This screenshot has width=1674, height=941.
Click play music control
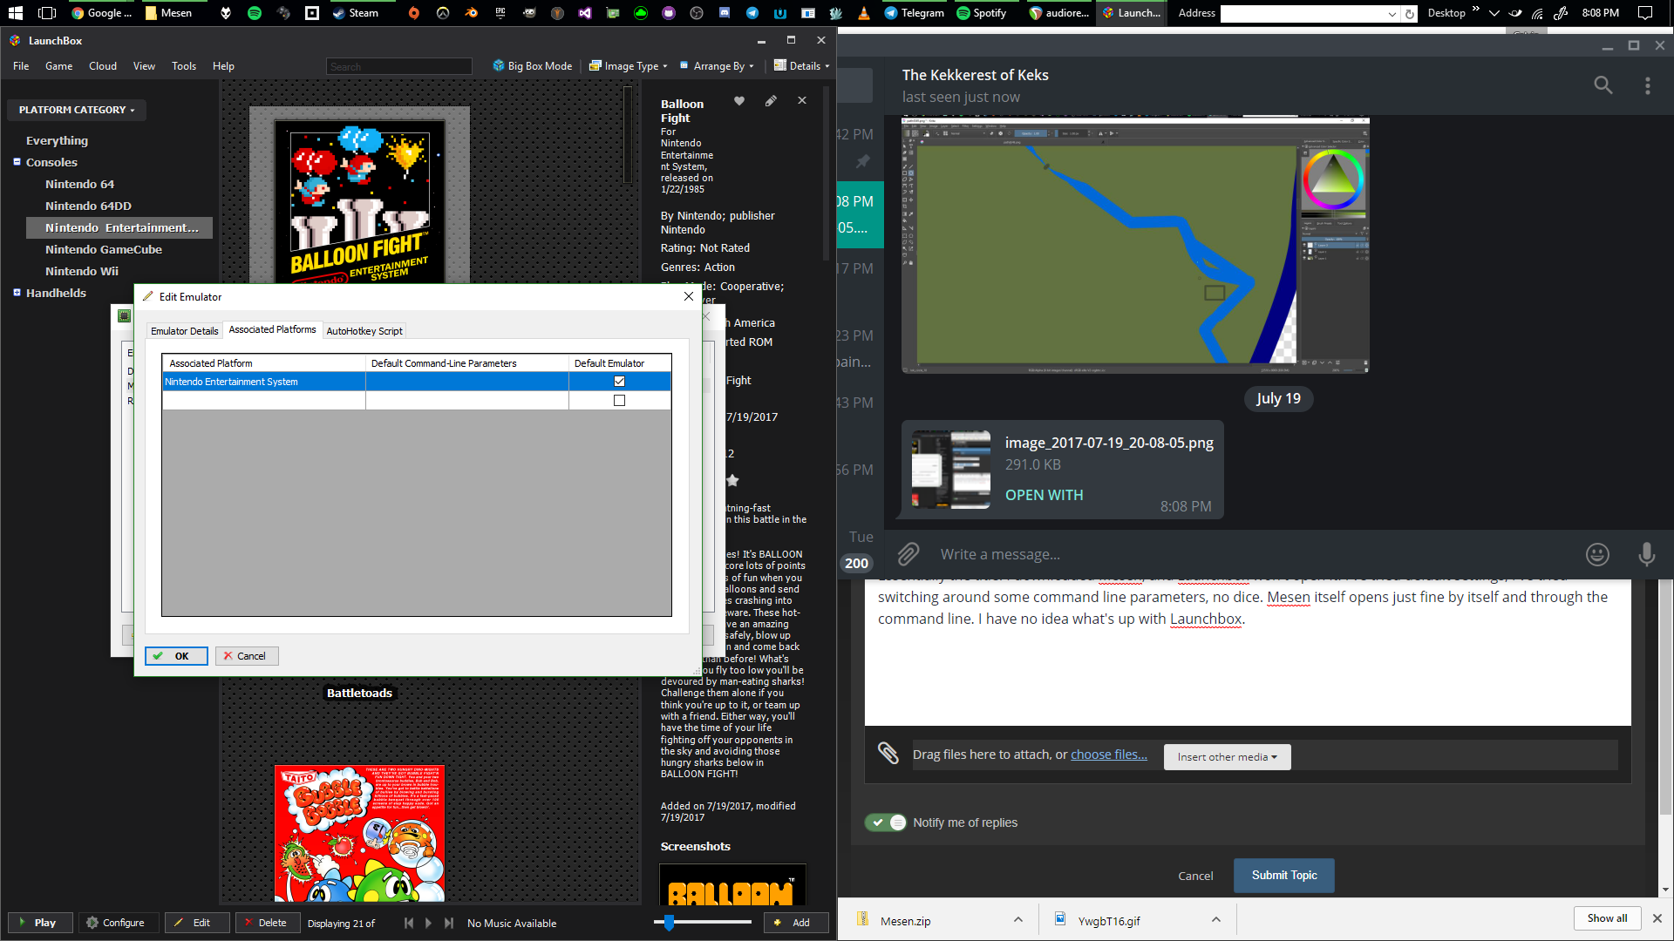click(428, 923)
